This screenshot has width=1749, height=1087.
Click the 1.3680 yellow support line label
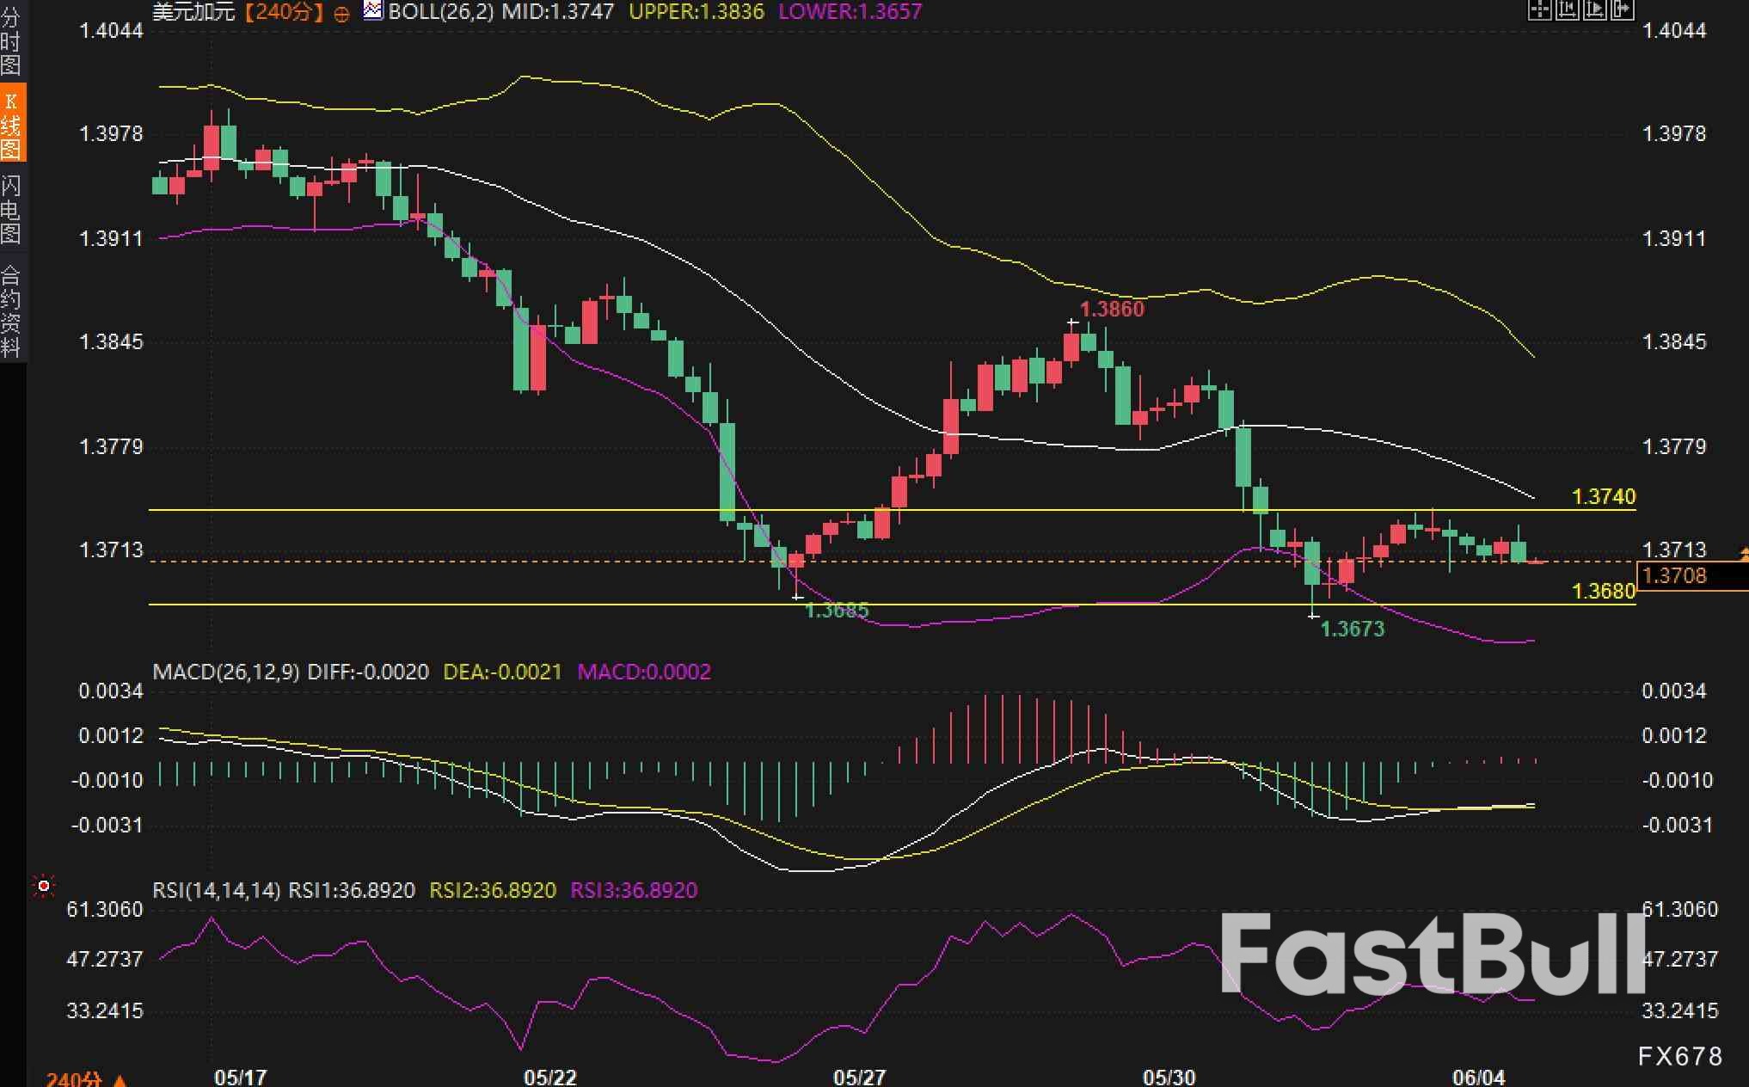[1603, 591]
